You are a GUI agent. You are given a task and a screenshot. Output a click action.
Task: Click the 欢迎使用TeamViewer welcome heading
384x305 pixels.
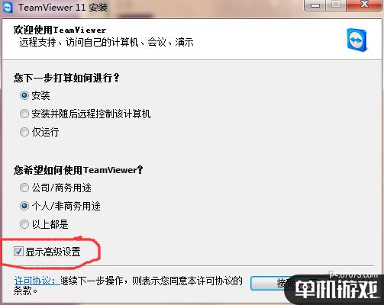pos(60,30)
